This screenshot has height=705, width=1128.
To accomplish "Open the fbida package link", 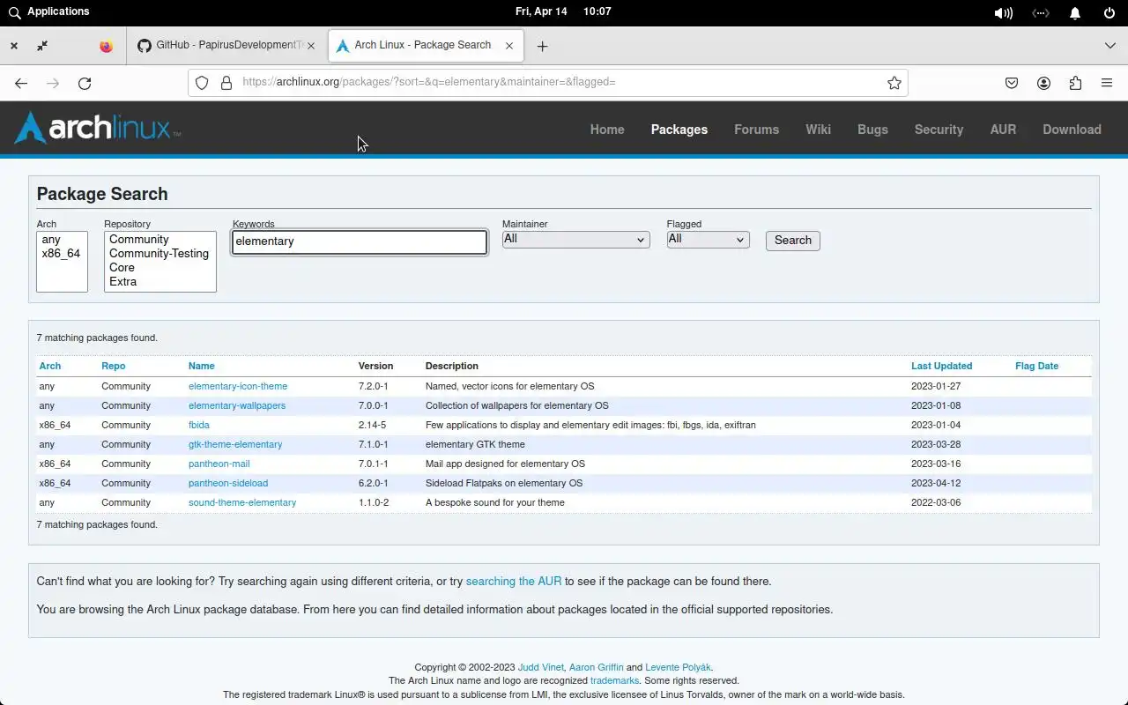I will click(199, 425).
